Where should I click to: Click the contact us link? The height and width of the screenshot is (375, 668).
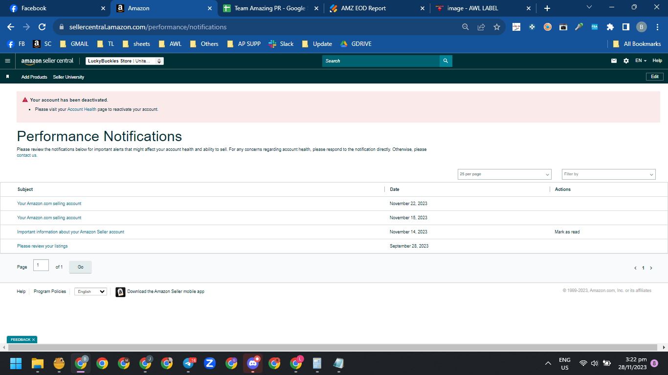click(27, 155)
